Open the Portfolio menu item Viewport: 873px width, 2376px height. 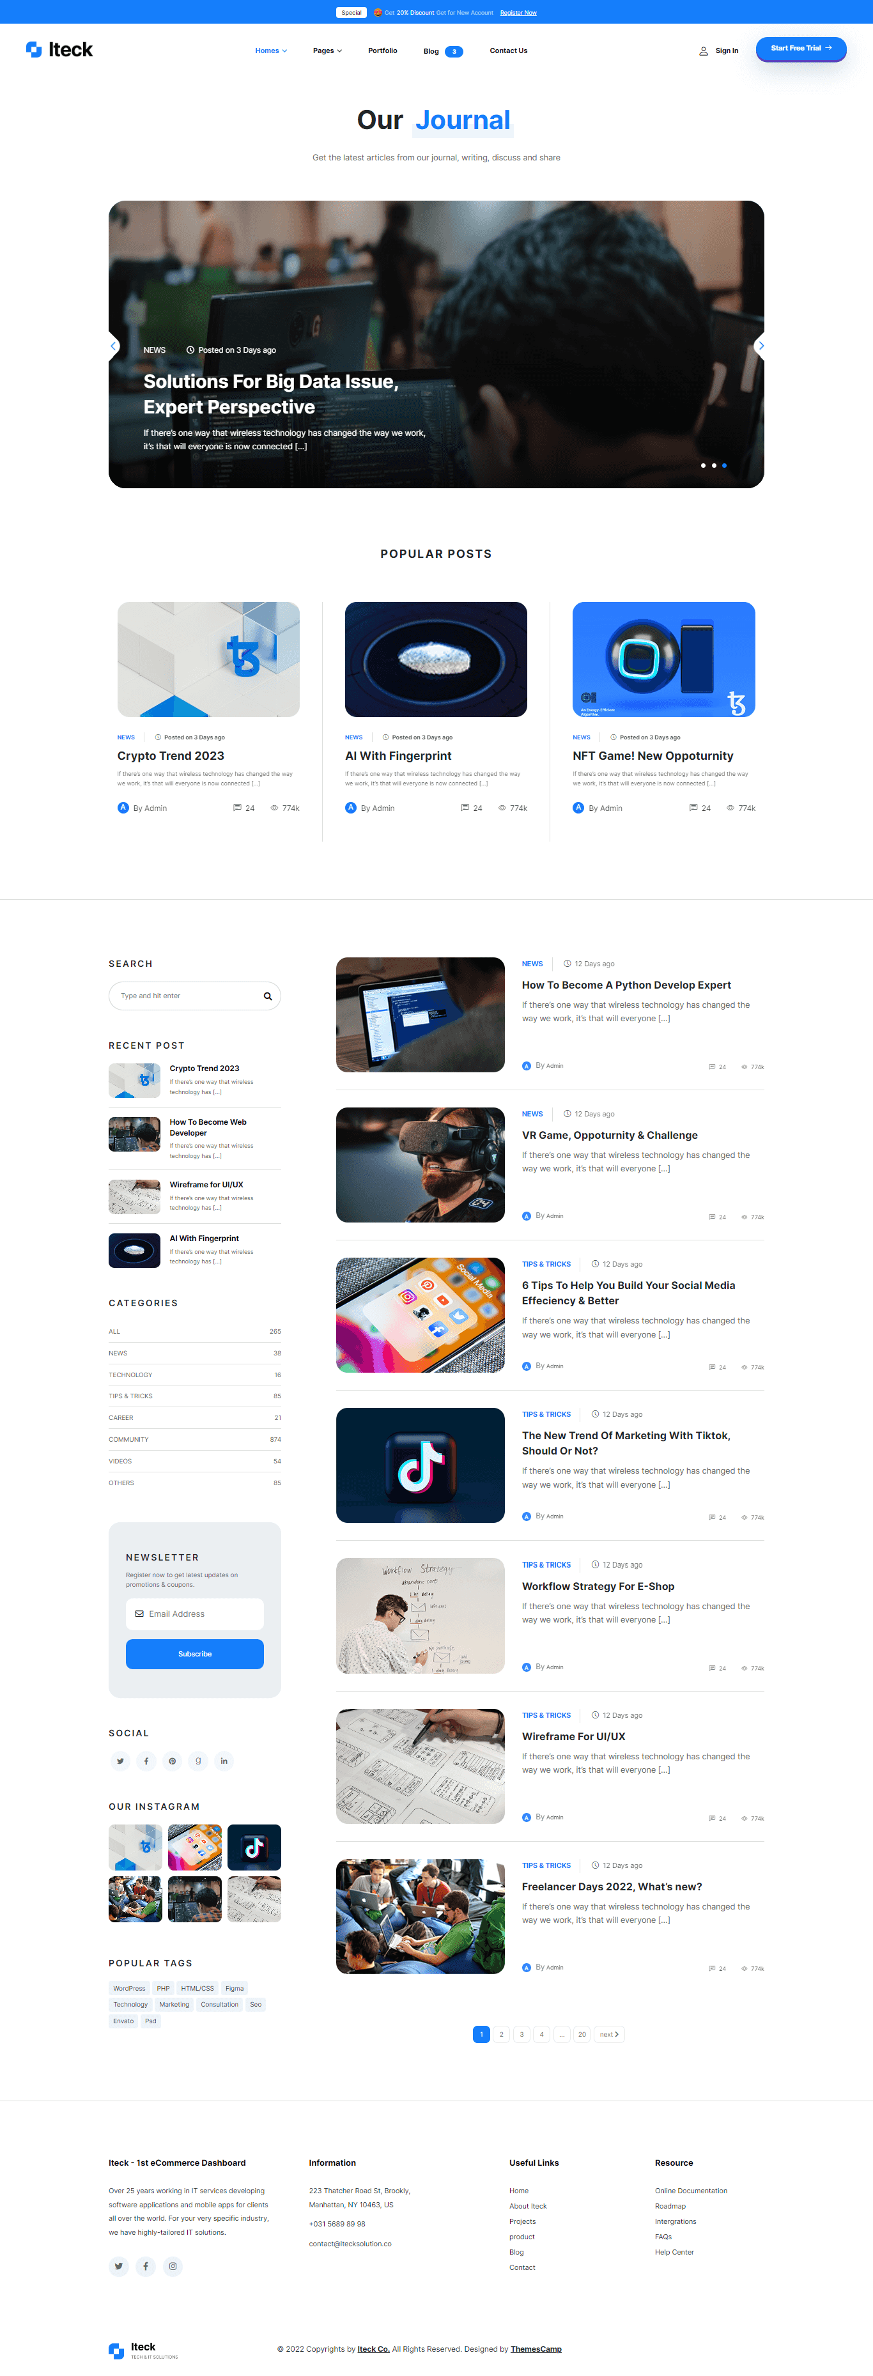pos(382,50)
